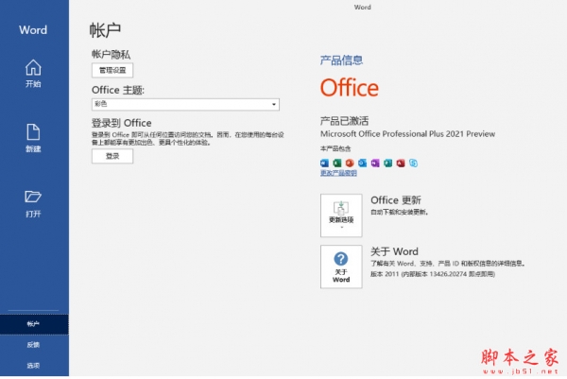
Task: Open the Home (开始) page
Action: (33, 74)
